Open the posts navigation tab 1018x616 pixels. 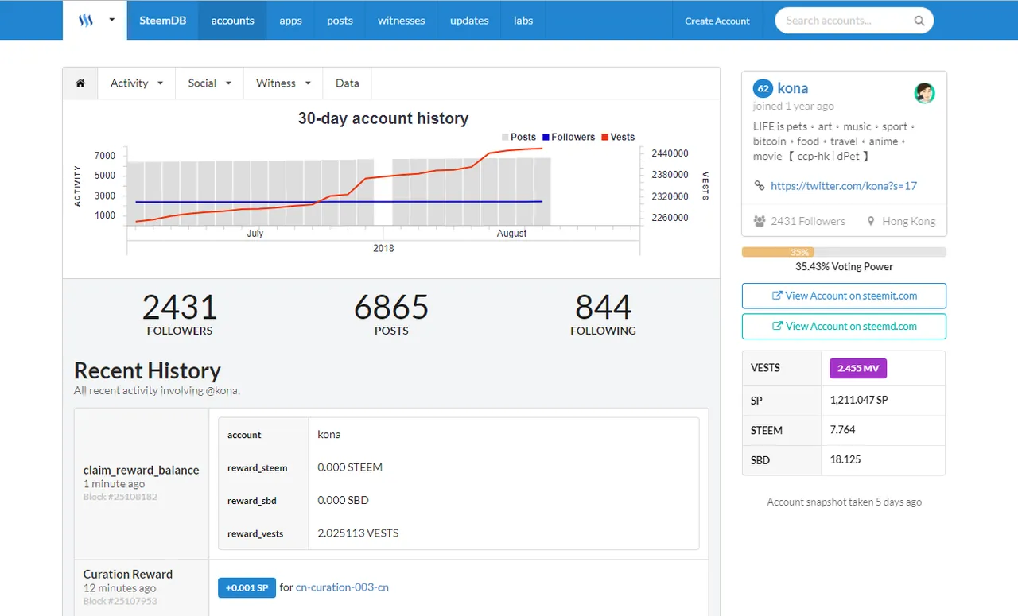pos(340,21)
